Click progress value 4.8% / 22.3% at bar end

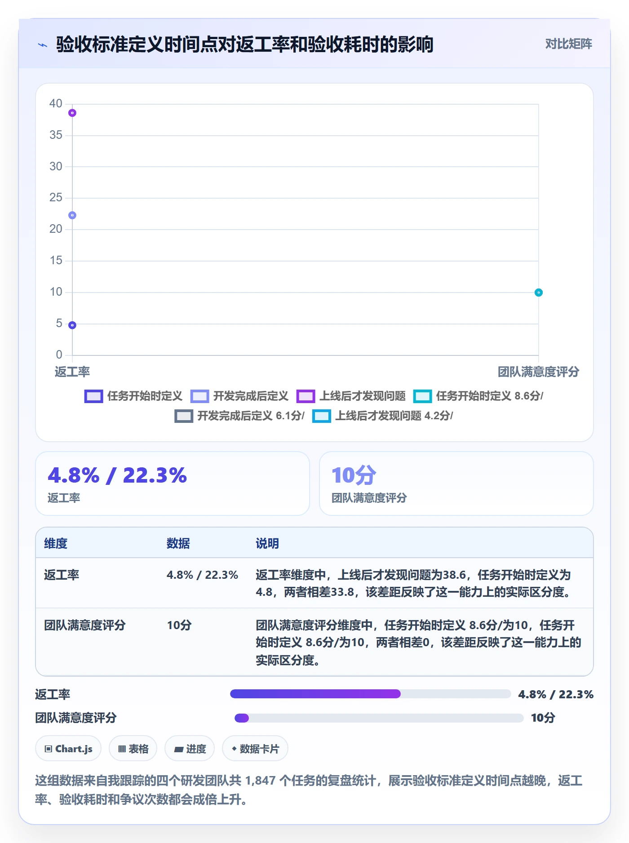click(x=556, y=694)
